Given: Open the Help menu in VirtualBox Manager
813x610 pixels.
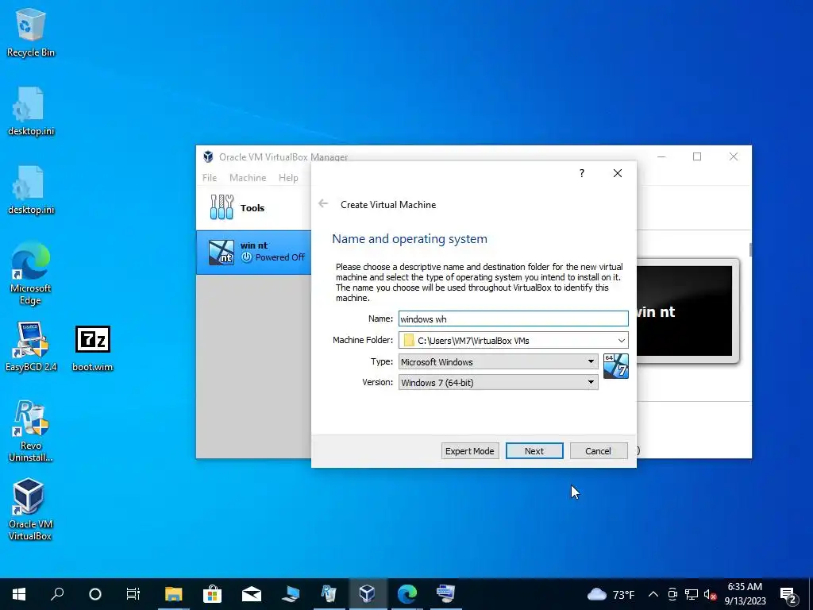Looking at the screenshot, I should click(288, 177).
